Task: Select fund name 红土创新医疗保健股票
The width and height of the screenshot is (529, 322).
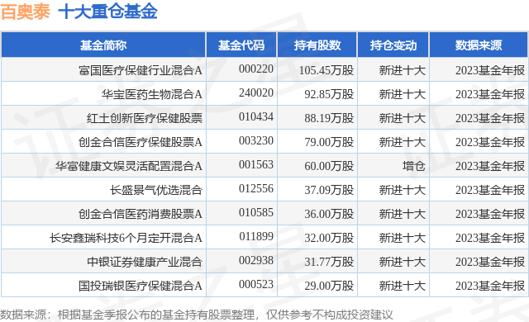Action: pyautogui.click(x=145, y=118)
